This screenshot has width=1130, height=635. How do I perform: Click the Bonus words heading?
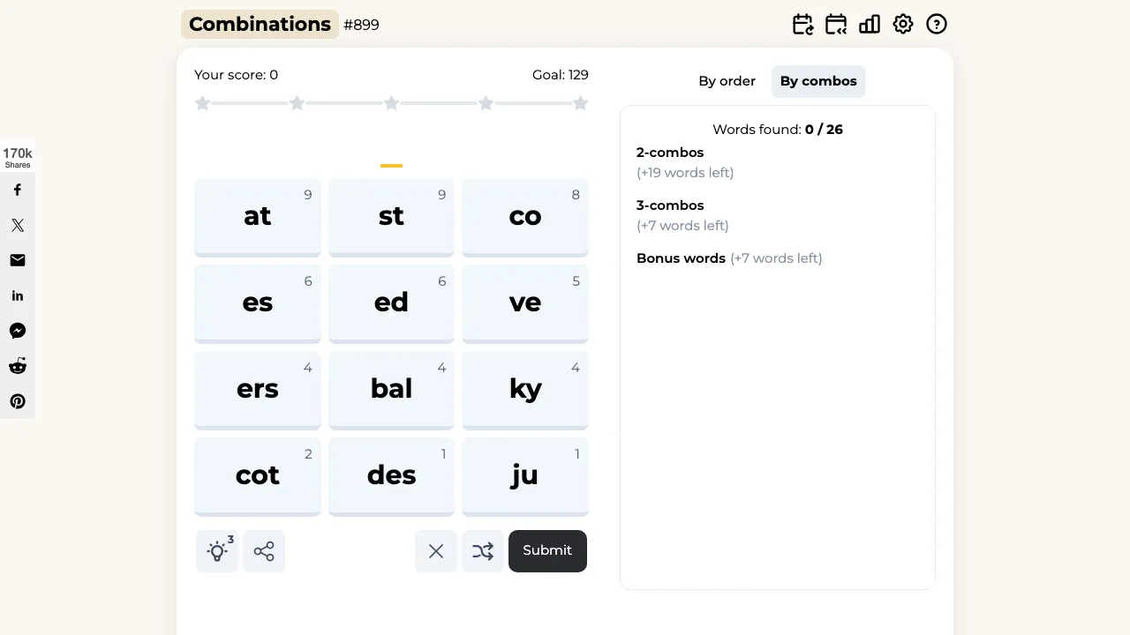[x=681, y=258]
